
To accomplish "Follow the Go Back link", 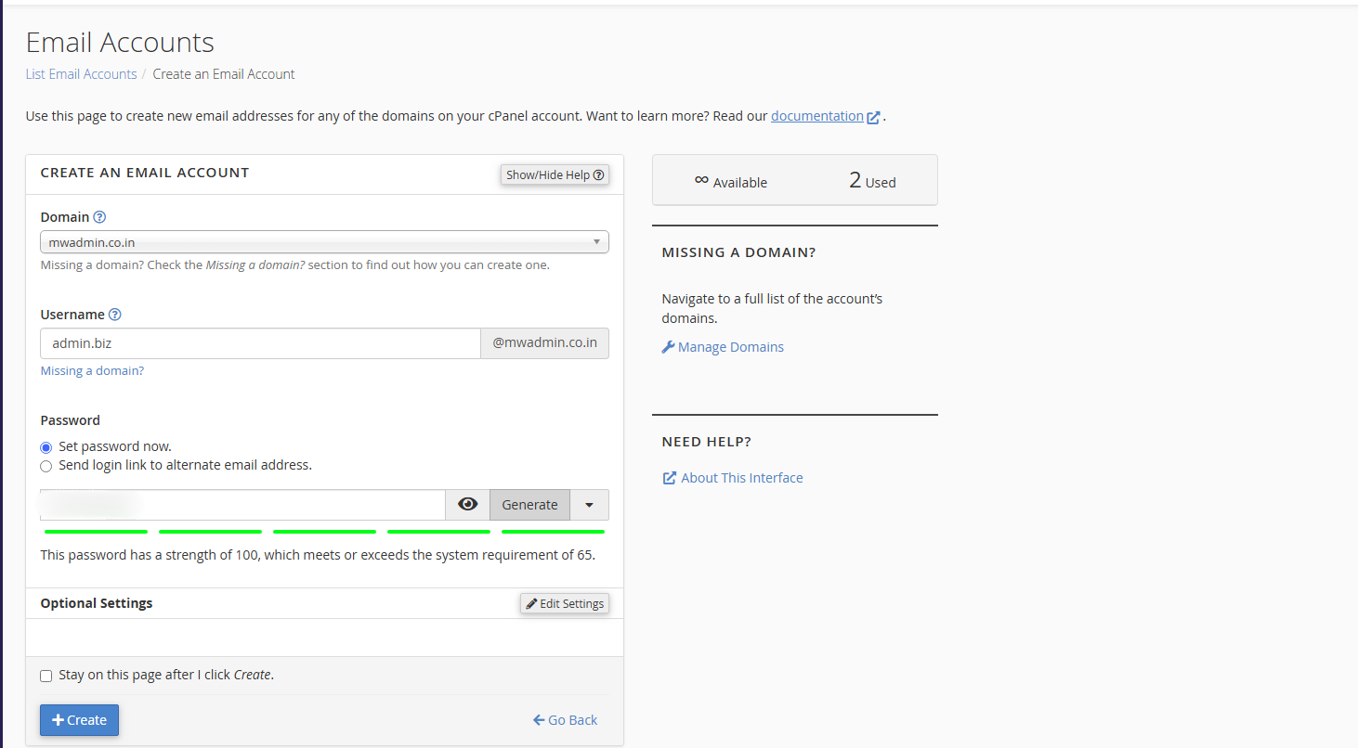I will coord(566,720).
